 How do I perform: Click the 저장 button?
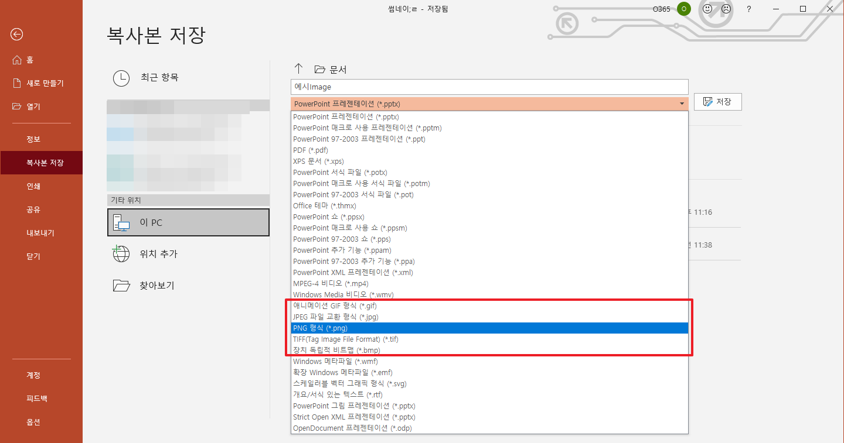[718, 102]
